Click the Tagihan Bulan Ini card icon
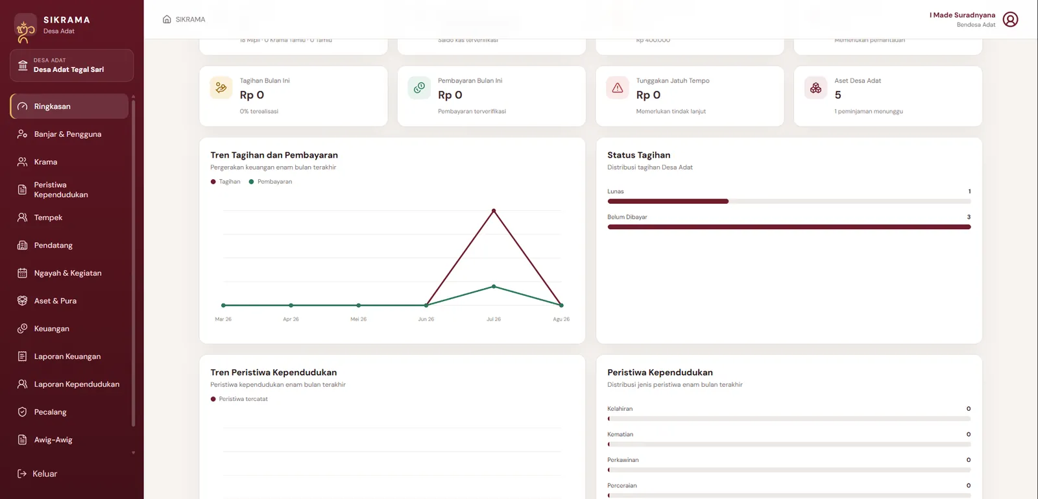Screen dimensions: 1038x499 [x=221, y=88]
